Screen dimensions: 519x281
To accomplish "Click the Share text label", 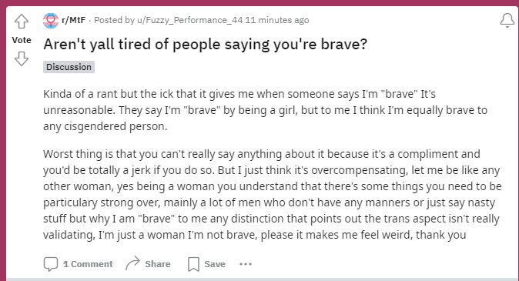I will tap(158, 264).
